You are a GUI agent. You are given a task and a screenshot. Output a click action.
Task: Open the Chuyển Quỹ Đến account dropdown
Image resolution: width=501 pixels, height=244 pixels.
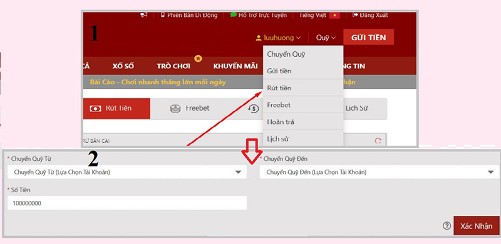[380, 173]
